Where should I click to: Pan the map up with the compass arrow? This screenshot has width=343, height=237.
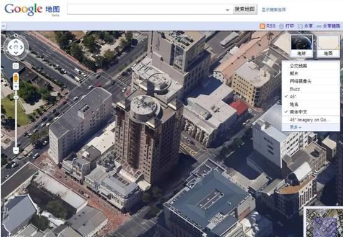(x=15, y=41)
